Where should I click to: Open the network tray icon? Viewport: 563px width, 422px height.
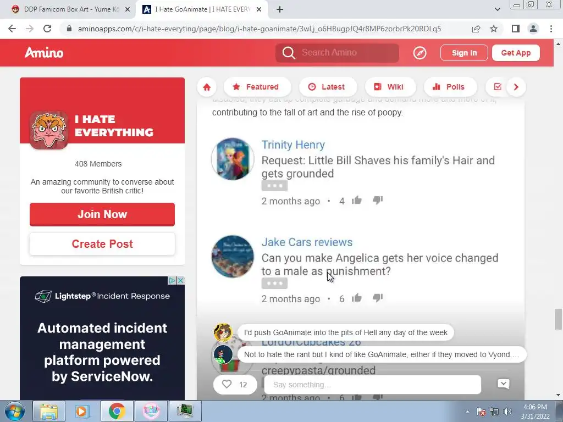494,412
